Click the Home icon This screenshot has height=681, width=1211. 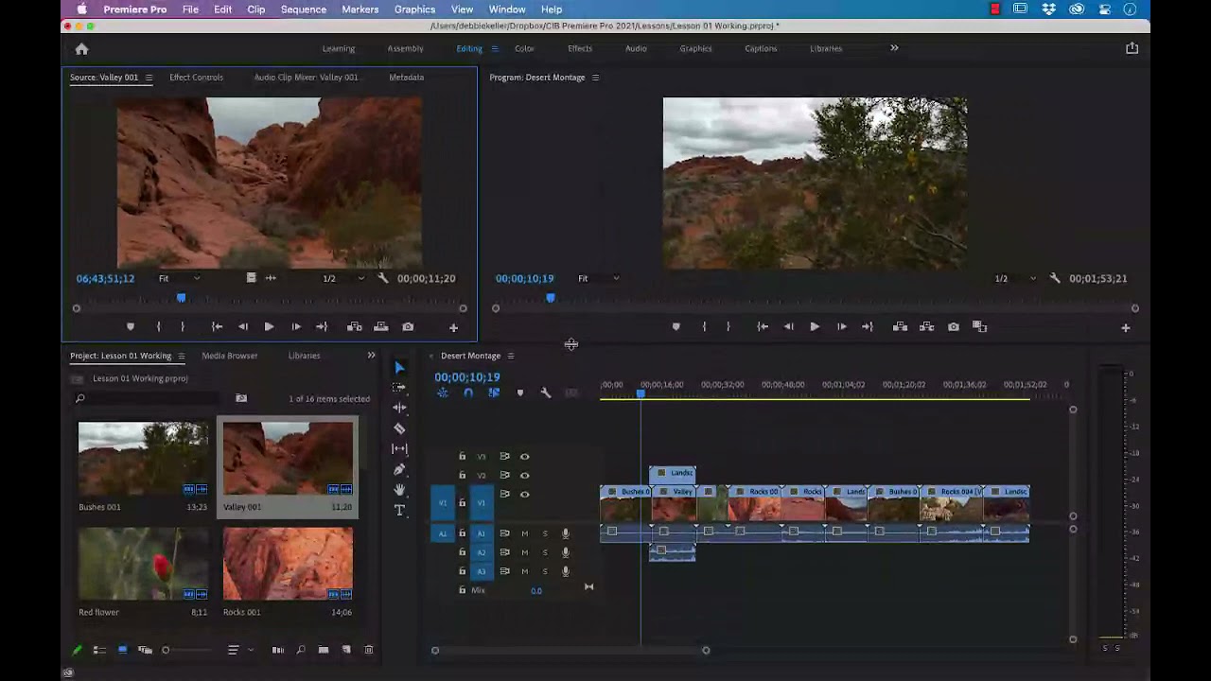(x=81, y=49)
